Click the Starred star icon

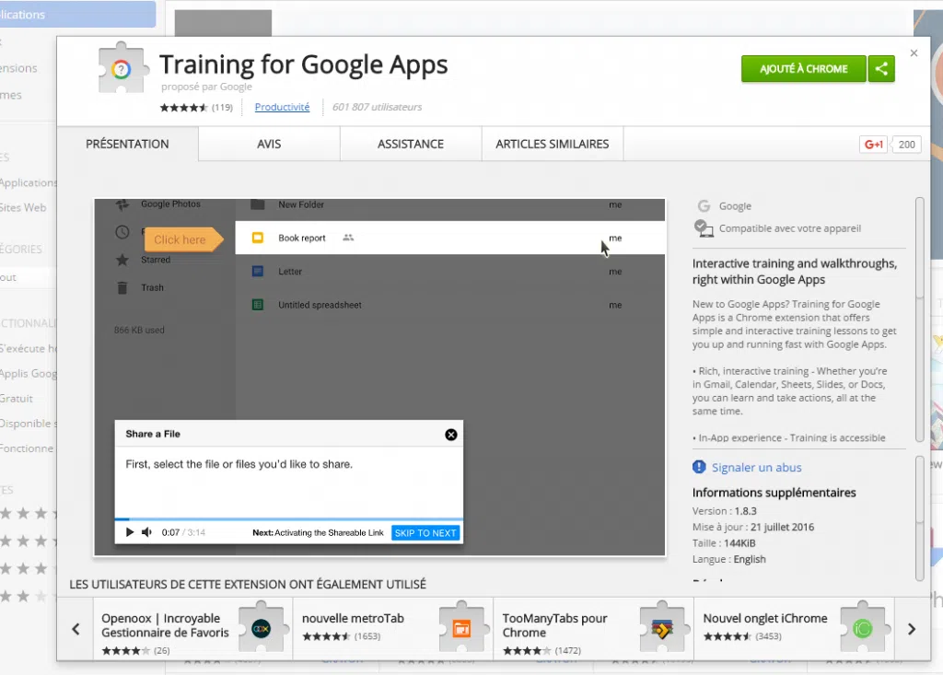pos(122,260)
